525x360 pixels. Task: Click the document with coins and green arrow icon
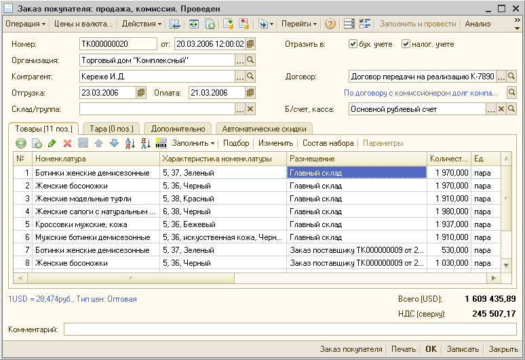(x=229, y=24)
